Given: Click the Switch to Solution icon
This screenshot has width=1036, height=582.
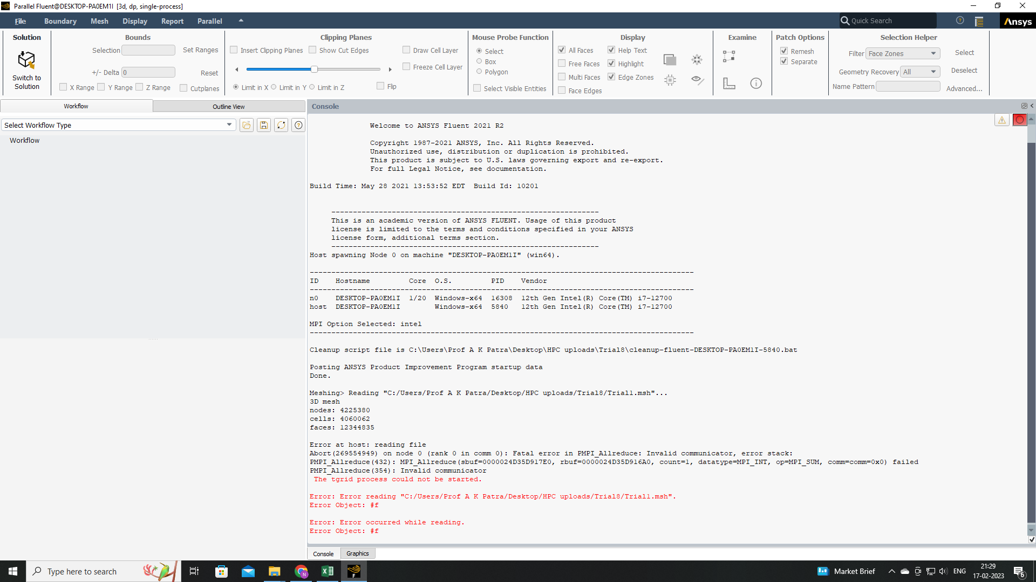Looking at the screenshot, I should pyautogui.click(x=26, y=60).
